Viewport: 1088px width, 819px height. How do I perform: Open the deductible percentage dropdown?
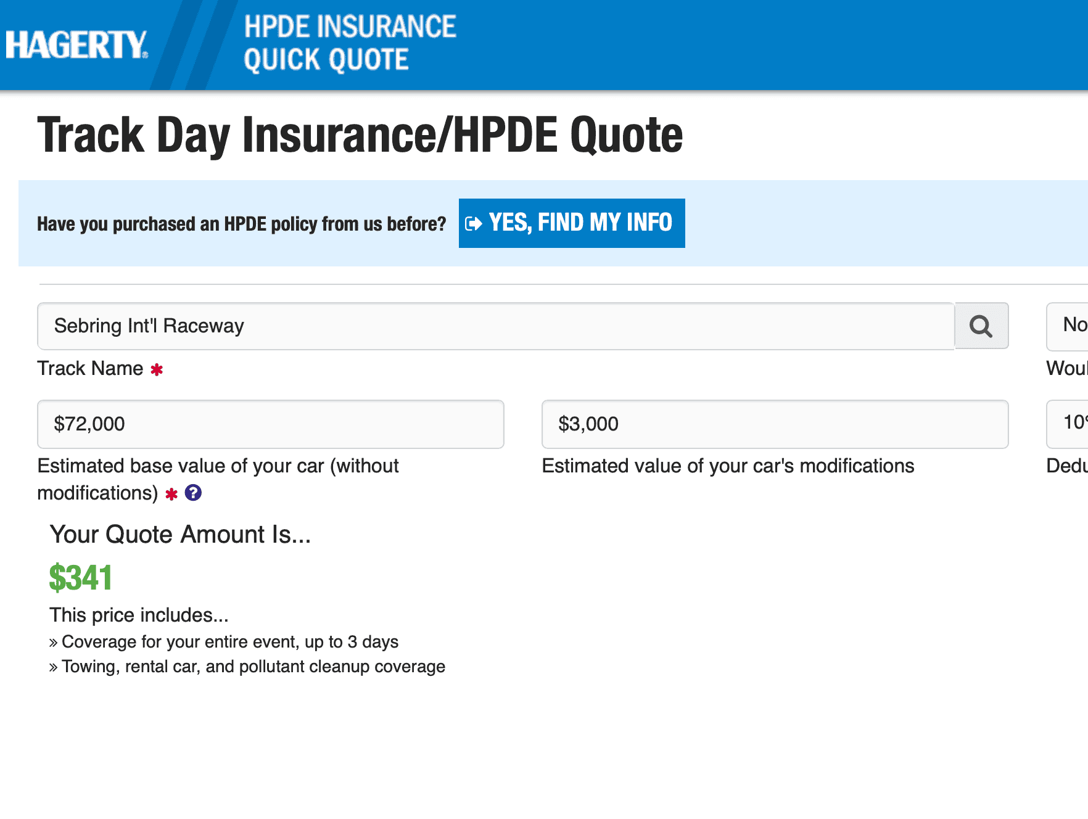pyautogui.click(x=1068, y=424)
